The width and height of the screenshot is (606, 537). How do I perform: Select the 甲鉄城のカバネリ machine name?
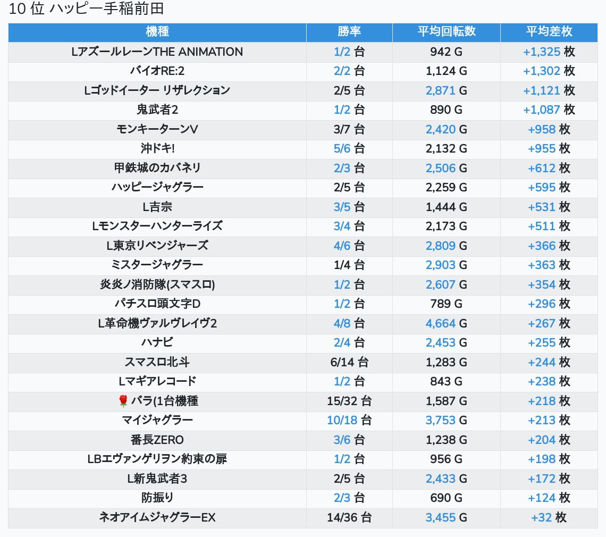point(157,168)
